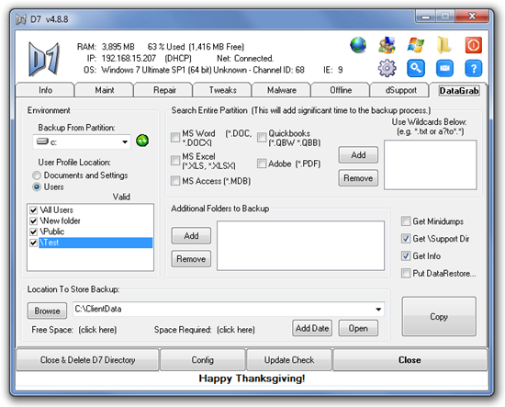Uncheck the \All Users checkbox
This screenshot has height=407, width=505.
click(33, 210)
